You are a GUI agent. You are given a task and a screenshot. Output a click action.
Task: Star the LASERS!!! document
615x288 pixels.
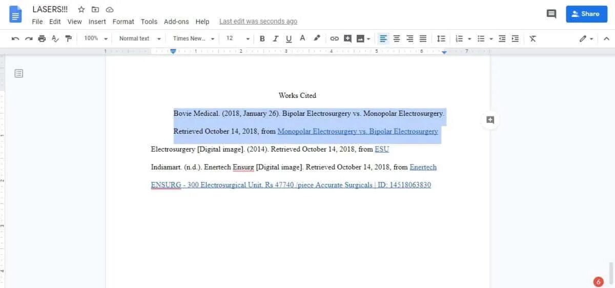tap(81, 10)
